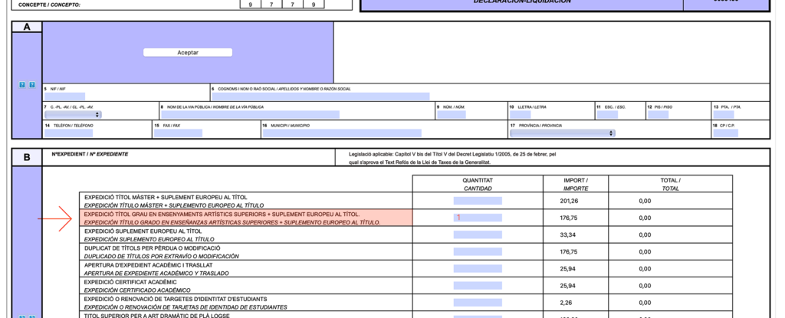Click quantity field for Expedició Títol Màster
The width and height of the screenshot is (785, 318).
pos(478,201)
